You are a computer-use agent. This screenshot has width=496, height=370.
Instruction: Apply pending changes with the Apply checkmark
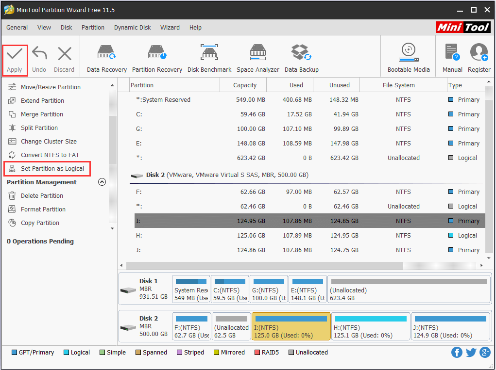[x=15, y=60]
